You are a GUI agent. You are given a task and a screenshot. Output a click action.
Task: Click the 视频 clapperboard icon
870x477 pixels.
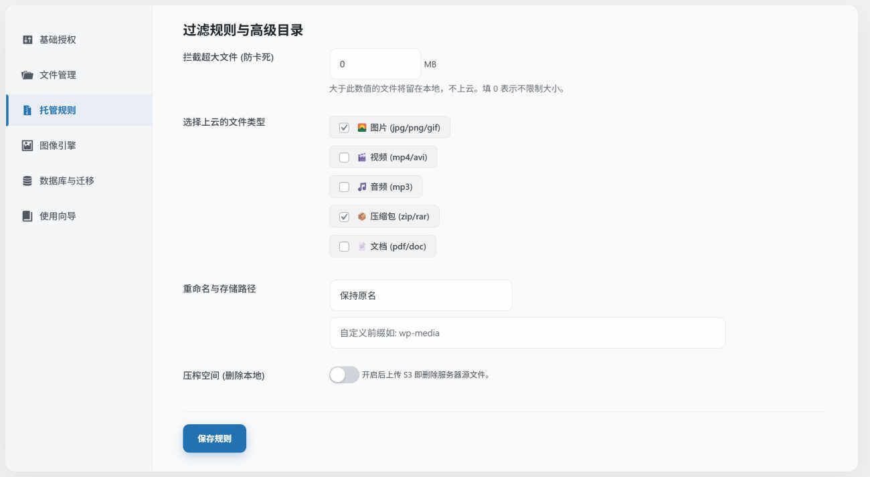[362, 157]
